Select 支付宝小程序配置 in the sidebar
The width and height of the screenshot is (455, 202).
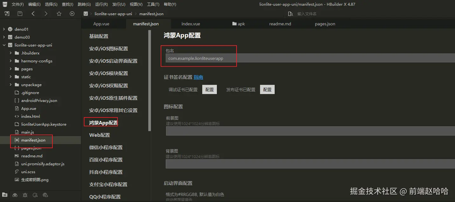pyautogui.click(x=108, y=185)
